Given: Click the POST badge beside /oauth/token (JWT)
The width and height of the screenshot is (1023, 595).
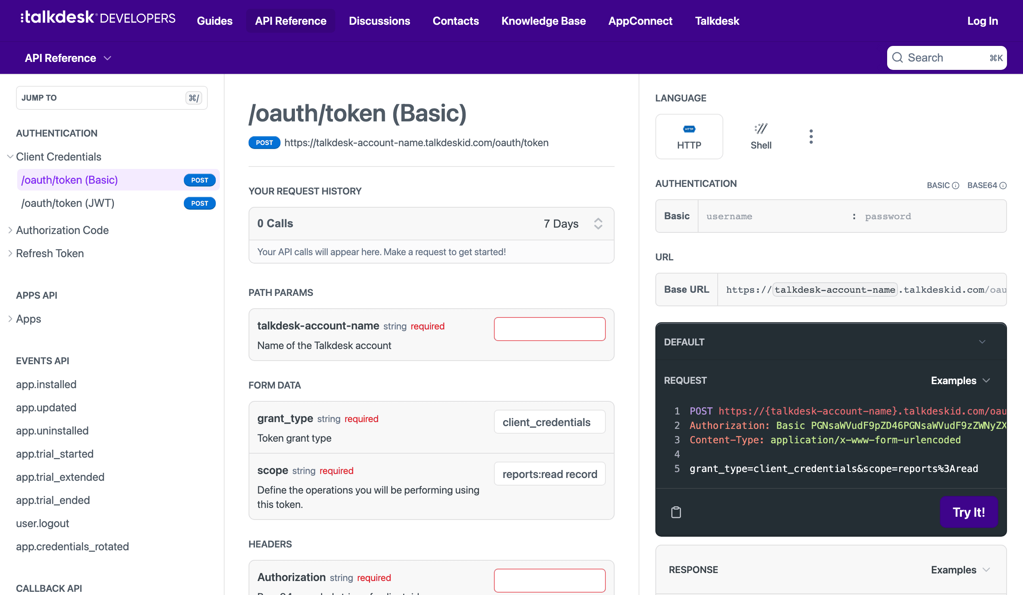Looking at the screenshot, I should point(199,203).
